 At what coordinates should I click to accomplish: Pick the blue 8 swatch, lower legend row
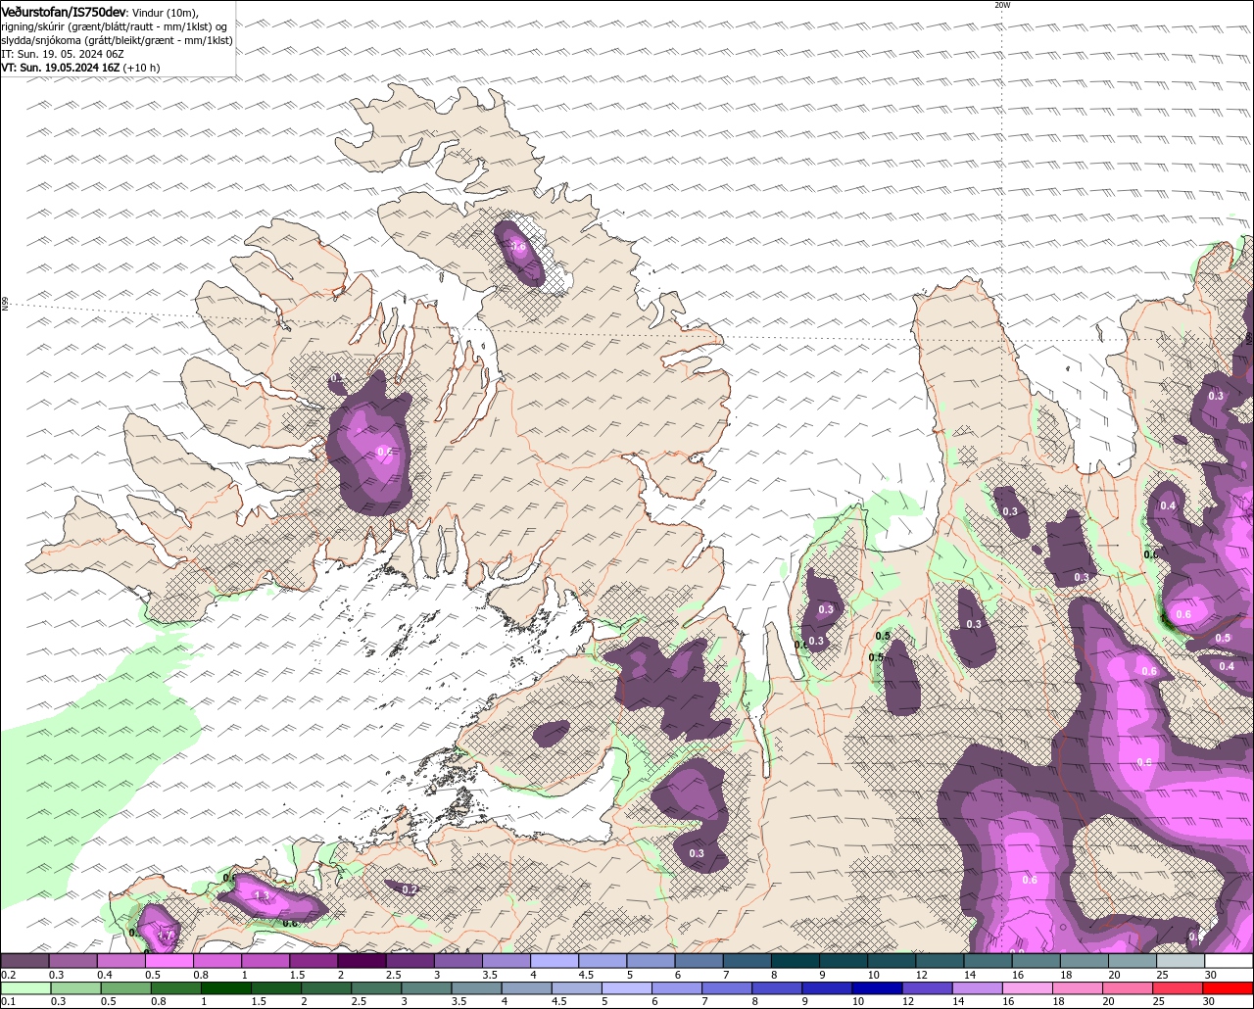click(777, 987)
